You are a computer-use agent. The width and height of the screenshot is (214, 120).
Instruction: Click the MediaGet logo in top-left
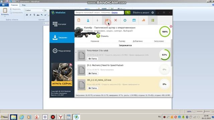click(59, 13)
